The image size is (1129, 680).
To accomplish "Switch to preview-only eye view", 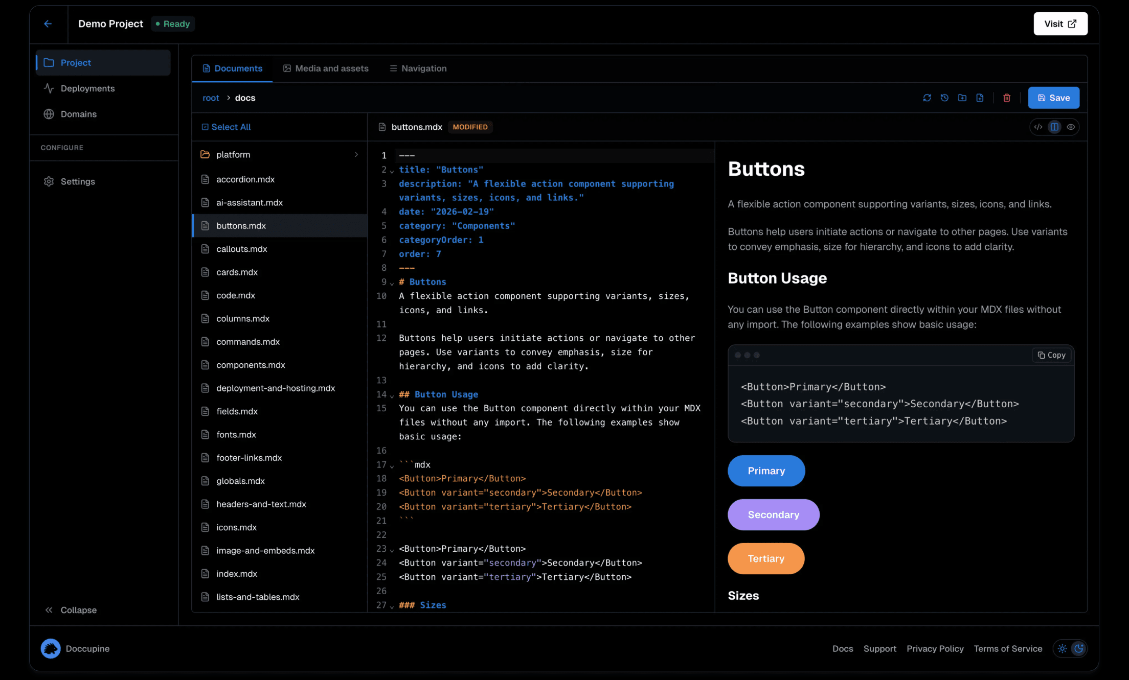I will [1071, 127].
